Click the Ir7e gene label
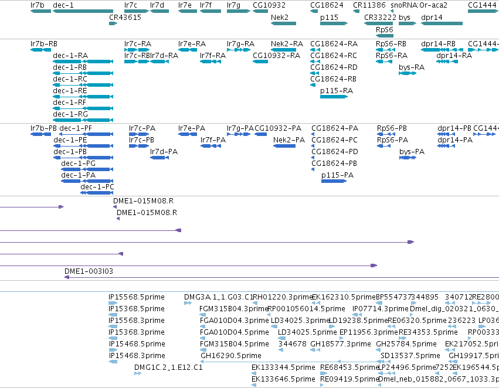This screenshot has width=499, height=388. coord(185,5)
